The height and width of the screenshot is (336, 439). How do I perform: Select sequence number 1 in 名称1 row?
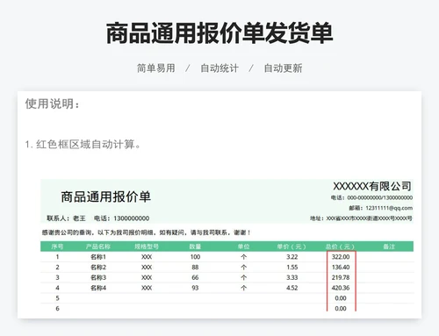click(x=57, y=257)
